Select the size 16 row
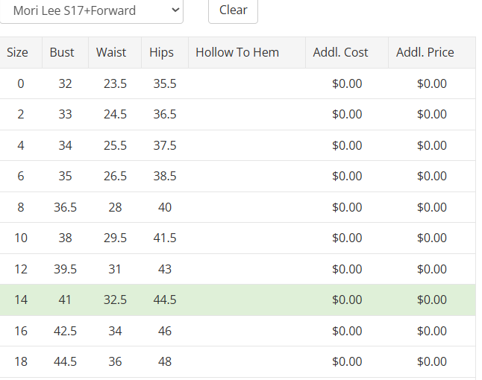482x380 pixels. click(x=21, y=331)
